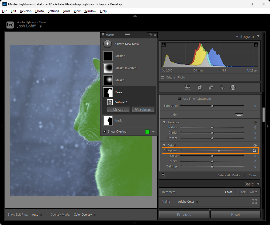
Task: Click the Reset button
Action: pos(235,215)
